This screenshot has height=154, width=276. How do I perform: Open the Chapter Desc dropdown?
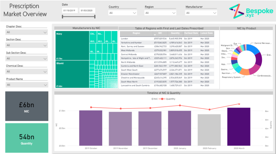click(27, 32)
